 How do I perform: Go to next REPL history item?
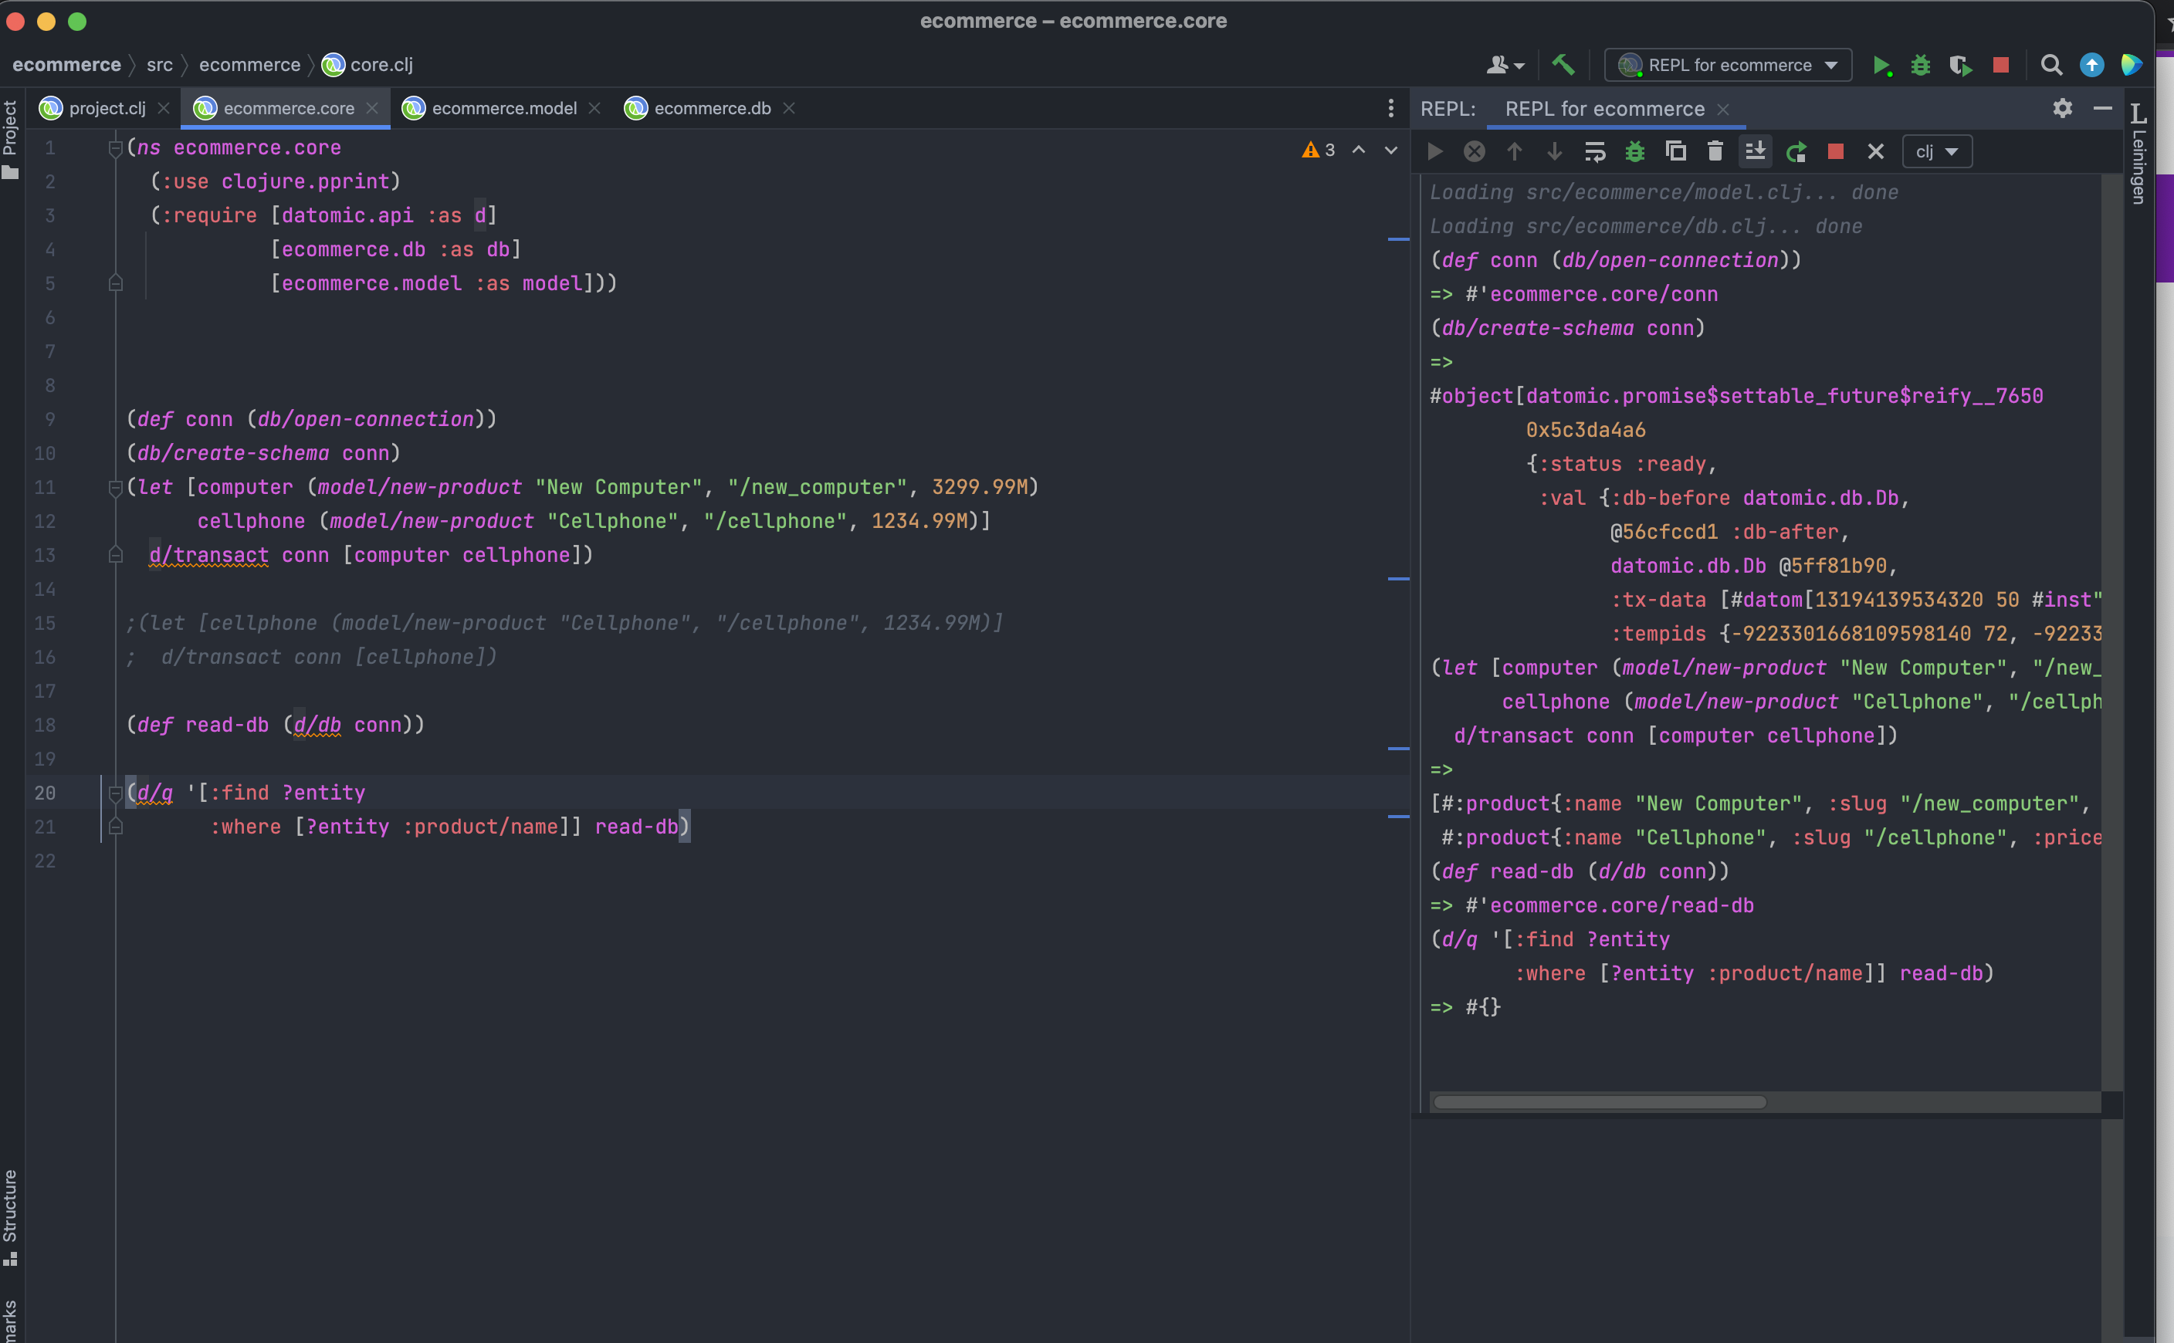(1554, 152)
